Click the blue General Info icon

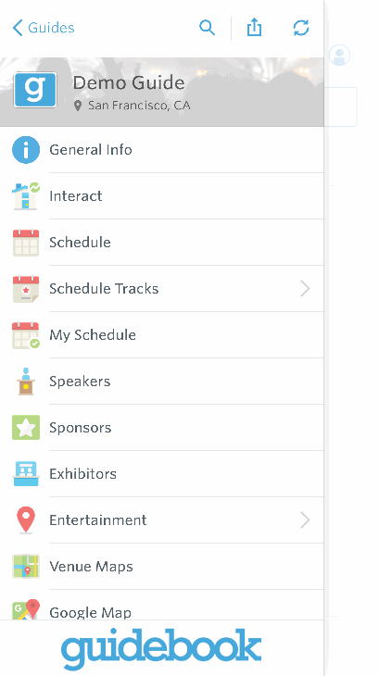pyautogui.click(x=26, y=150)
